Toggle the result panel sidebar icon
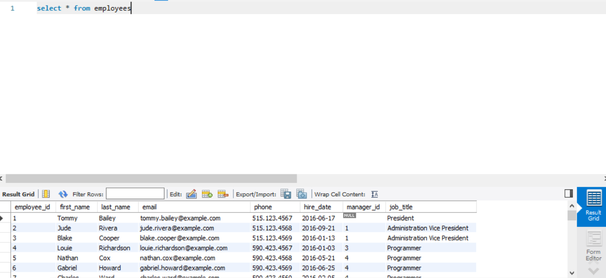606x278 pixels. pyautogui.click(x=568, y=193)
